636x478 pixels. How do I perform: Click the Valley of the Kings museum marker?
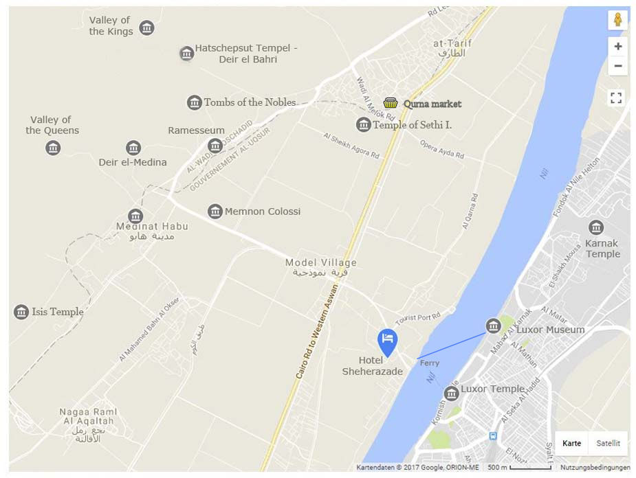point(146,27)
